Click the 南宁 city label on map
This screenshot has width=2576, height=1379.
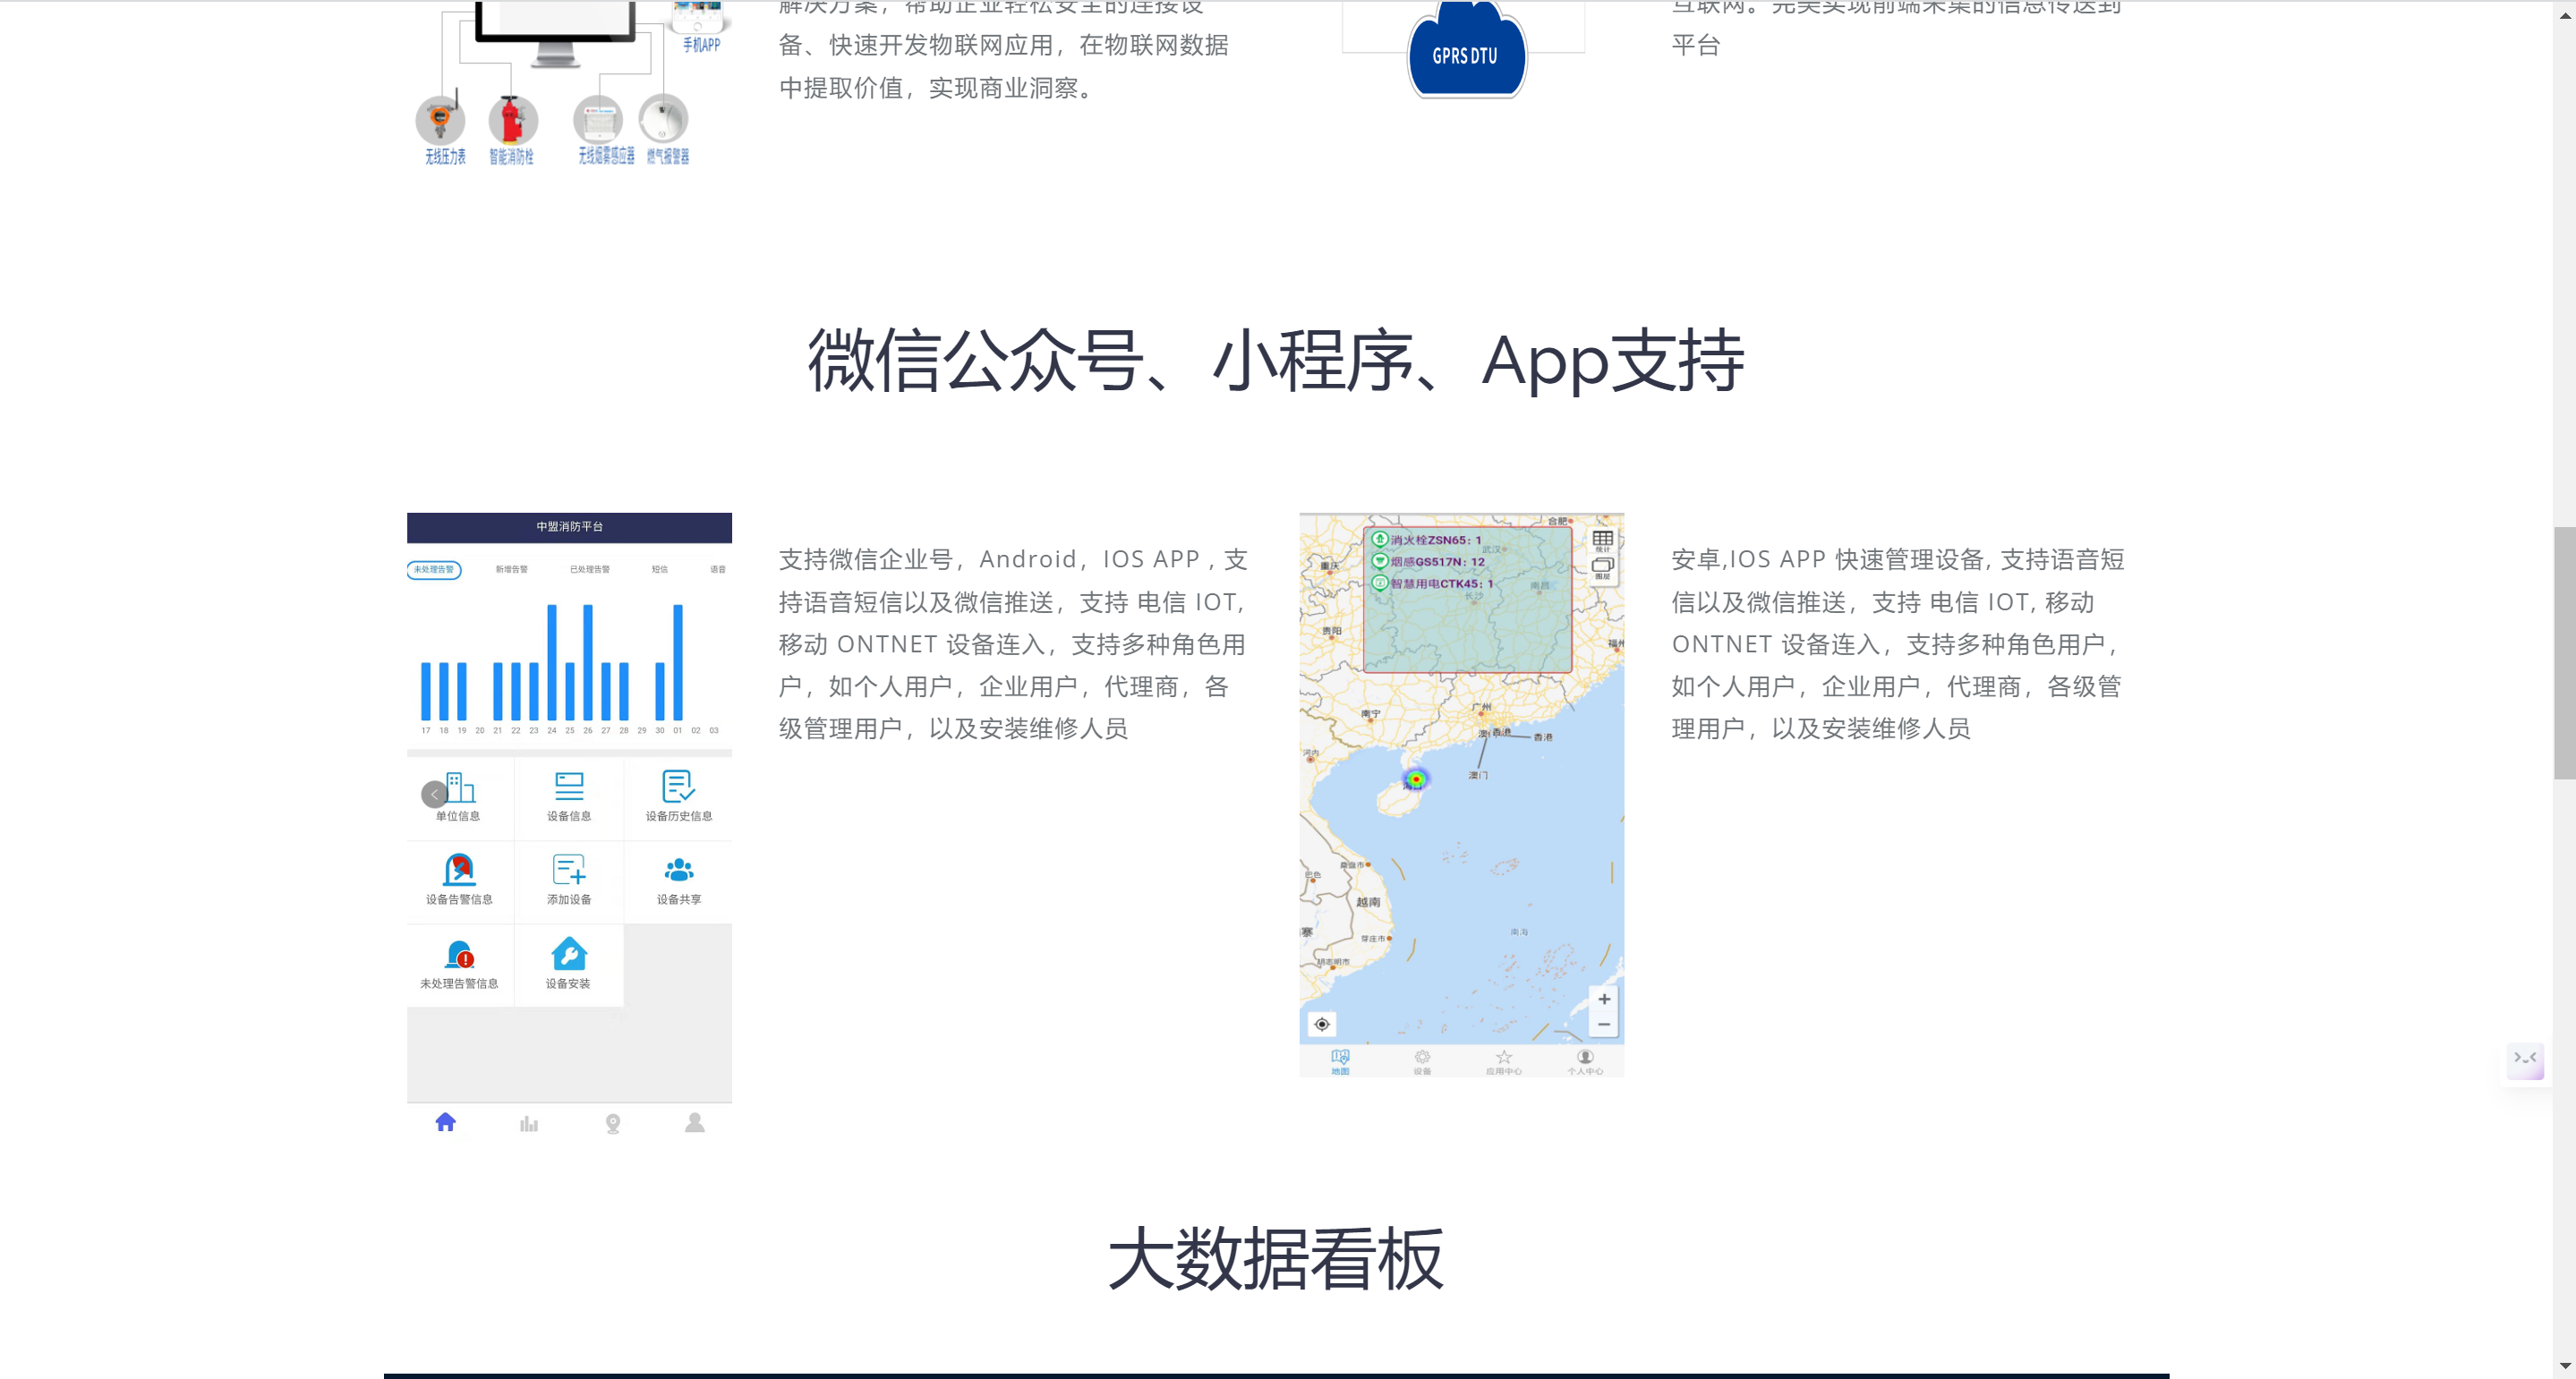pos(1370,714)
